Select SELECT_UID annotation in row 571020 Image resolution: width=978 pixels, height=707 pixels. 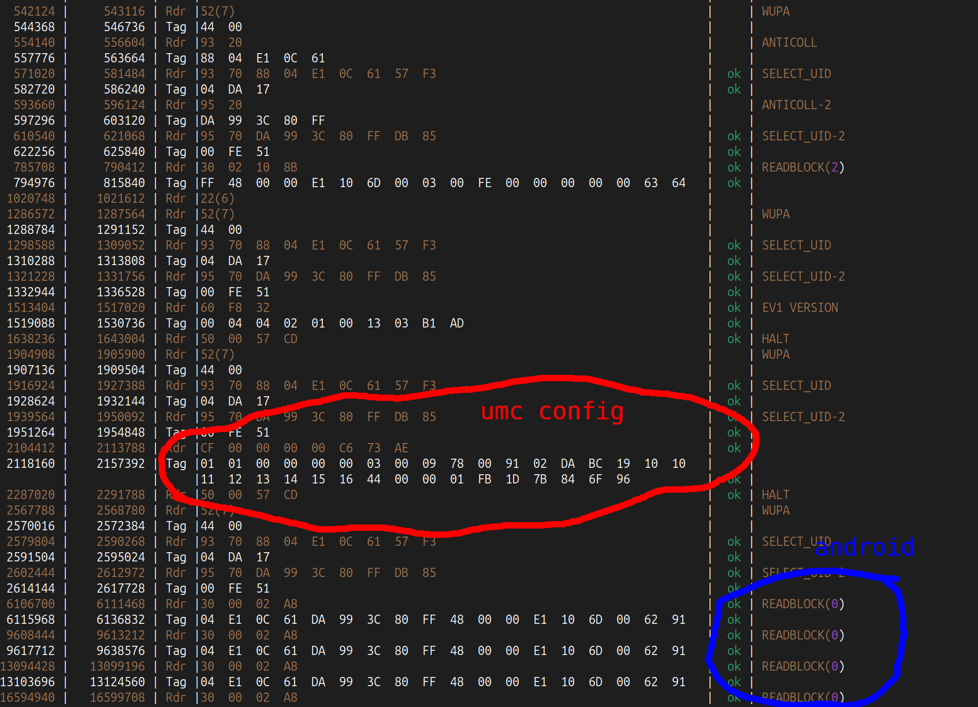click(796, 74)
